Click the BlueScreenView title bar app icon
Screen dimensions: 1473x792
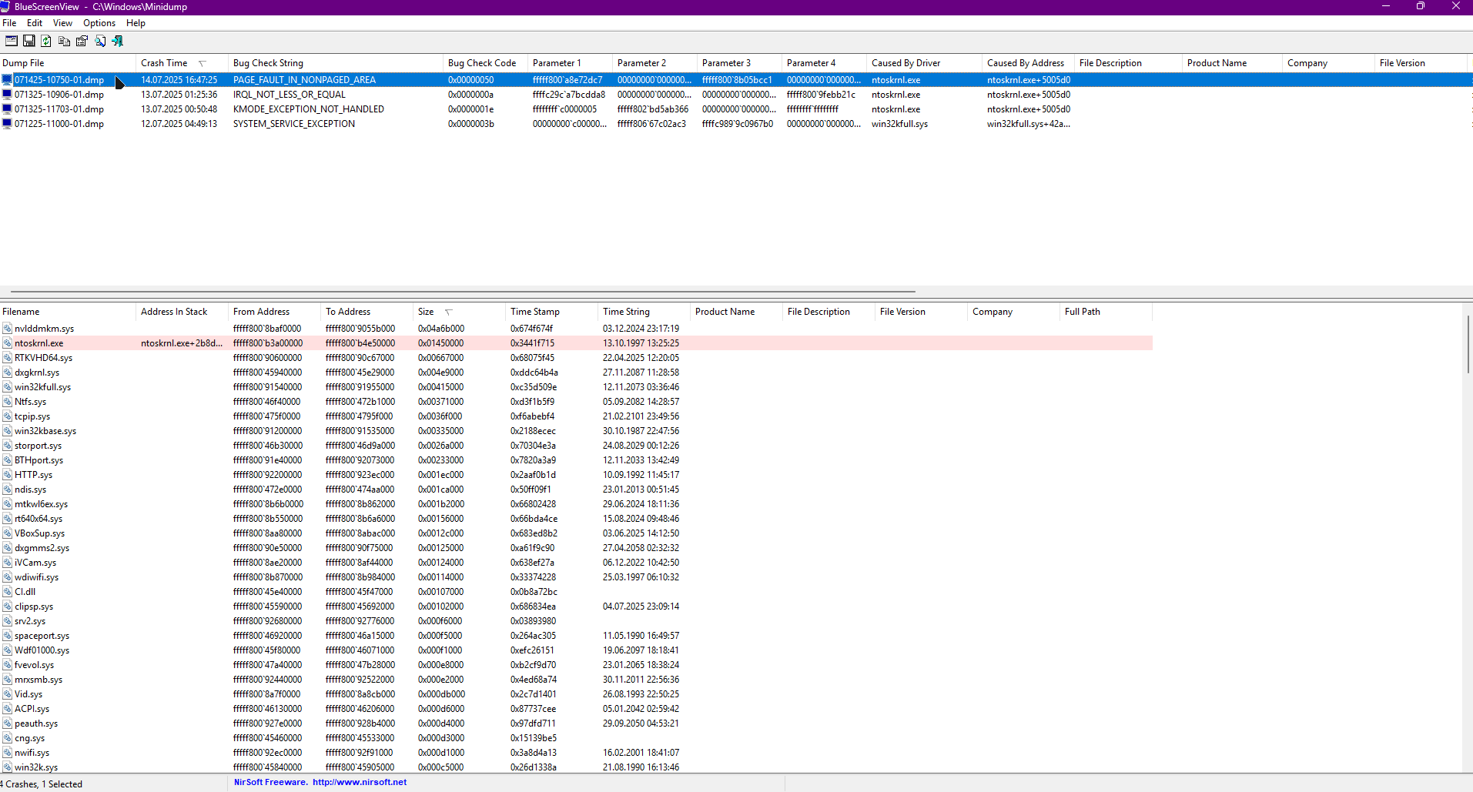point(5,6)
